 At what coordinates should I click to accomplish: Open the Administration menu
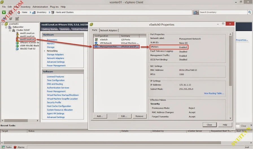click(40, 7)
